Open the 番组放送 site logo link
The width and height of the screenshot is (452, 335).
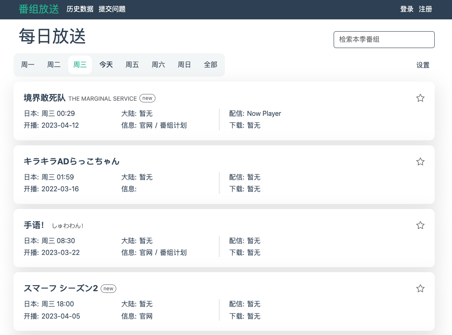coord(39,9)
